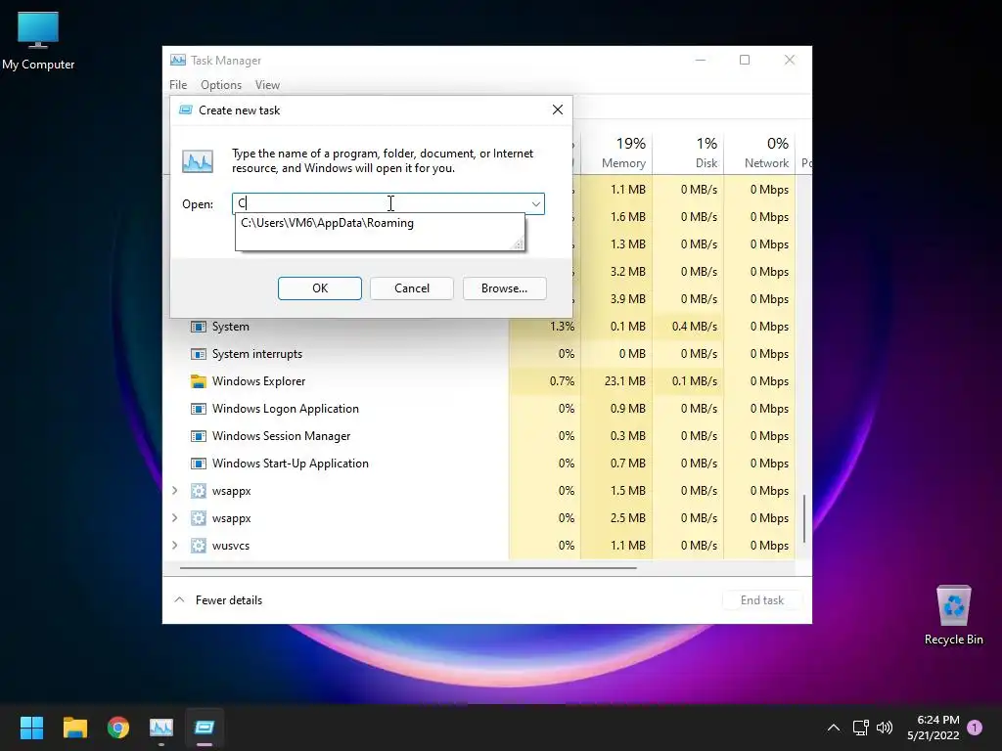Screen dimensions: 1002x751
Task: Click the OK button
Action: point(320,288)
